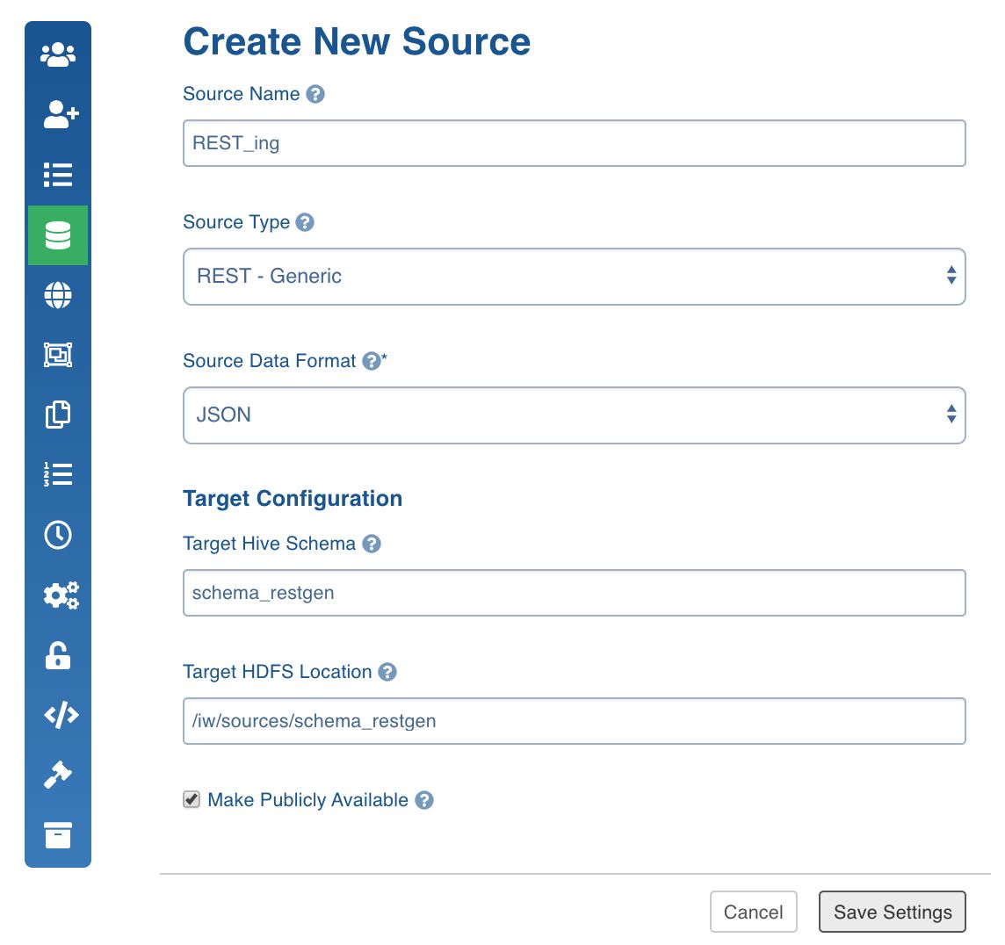Click help icon beside Target HDFS Location

pos(387,672)
